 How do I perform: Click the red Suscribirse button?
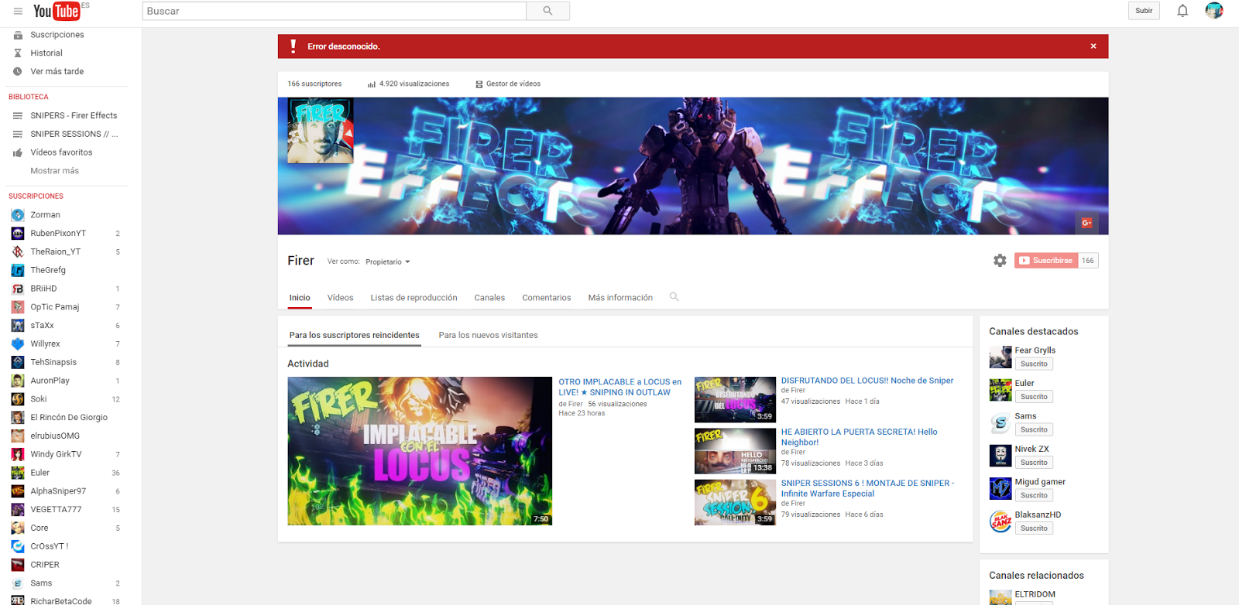pyautogui.click(x=1046, y=261)
